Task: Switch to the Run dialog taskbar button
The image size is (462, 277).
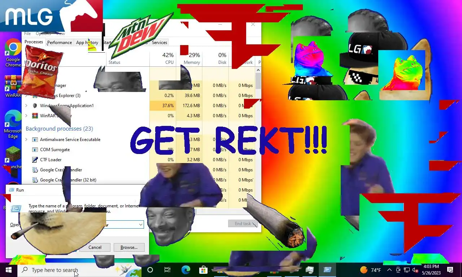Action: 327,270
